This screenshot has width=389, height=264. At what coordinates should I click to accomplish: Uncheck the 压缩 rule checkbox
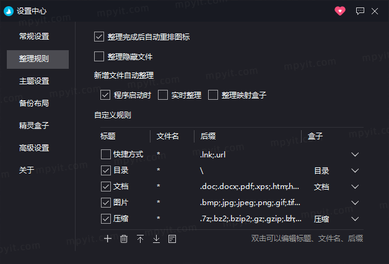[x=106, y=219]
